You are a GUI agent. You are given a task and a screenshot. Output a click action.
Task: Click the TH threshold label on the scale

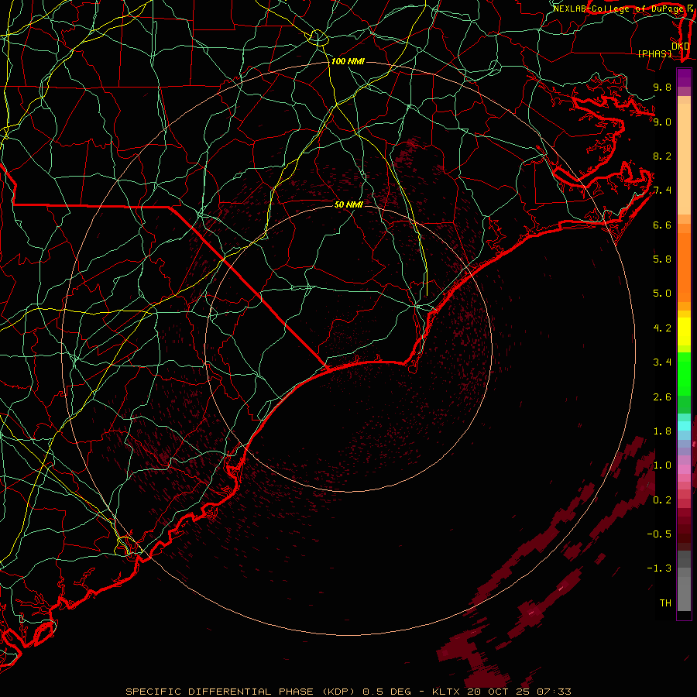coord(665,603)
